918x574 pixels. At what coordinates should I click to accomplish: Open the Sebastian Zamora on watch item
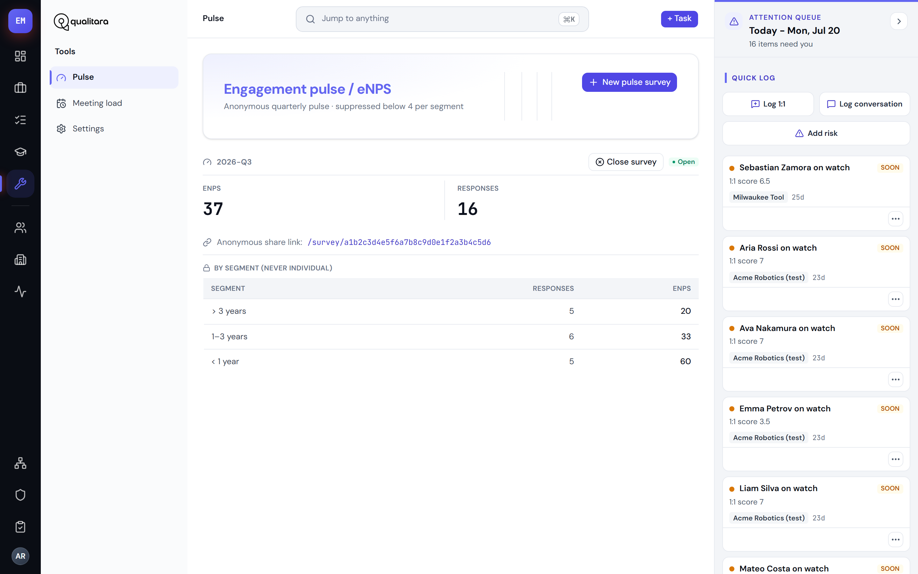click(794, 168)
